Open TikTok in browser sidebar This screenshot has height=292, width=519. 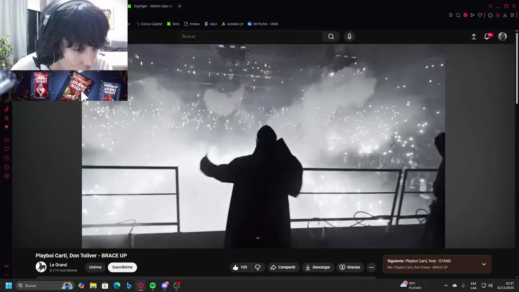coord(6,109)
